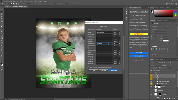Click the create new group folder icon

170,99
